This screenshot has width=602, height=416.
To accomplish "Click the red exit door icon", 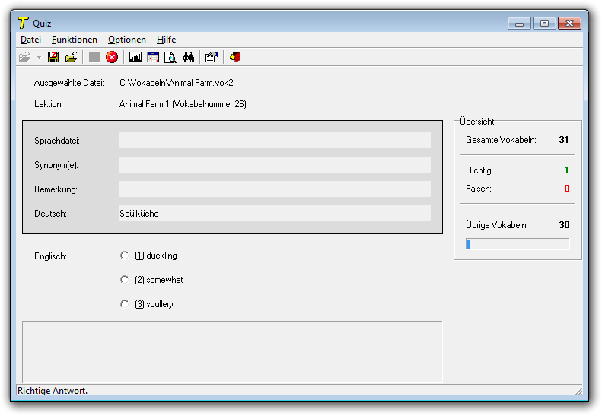I will [235, 57].
